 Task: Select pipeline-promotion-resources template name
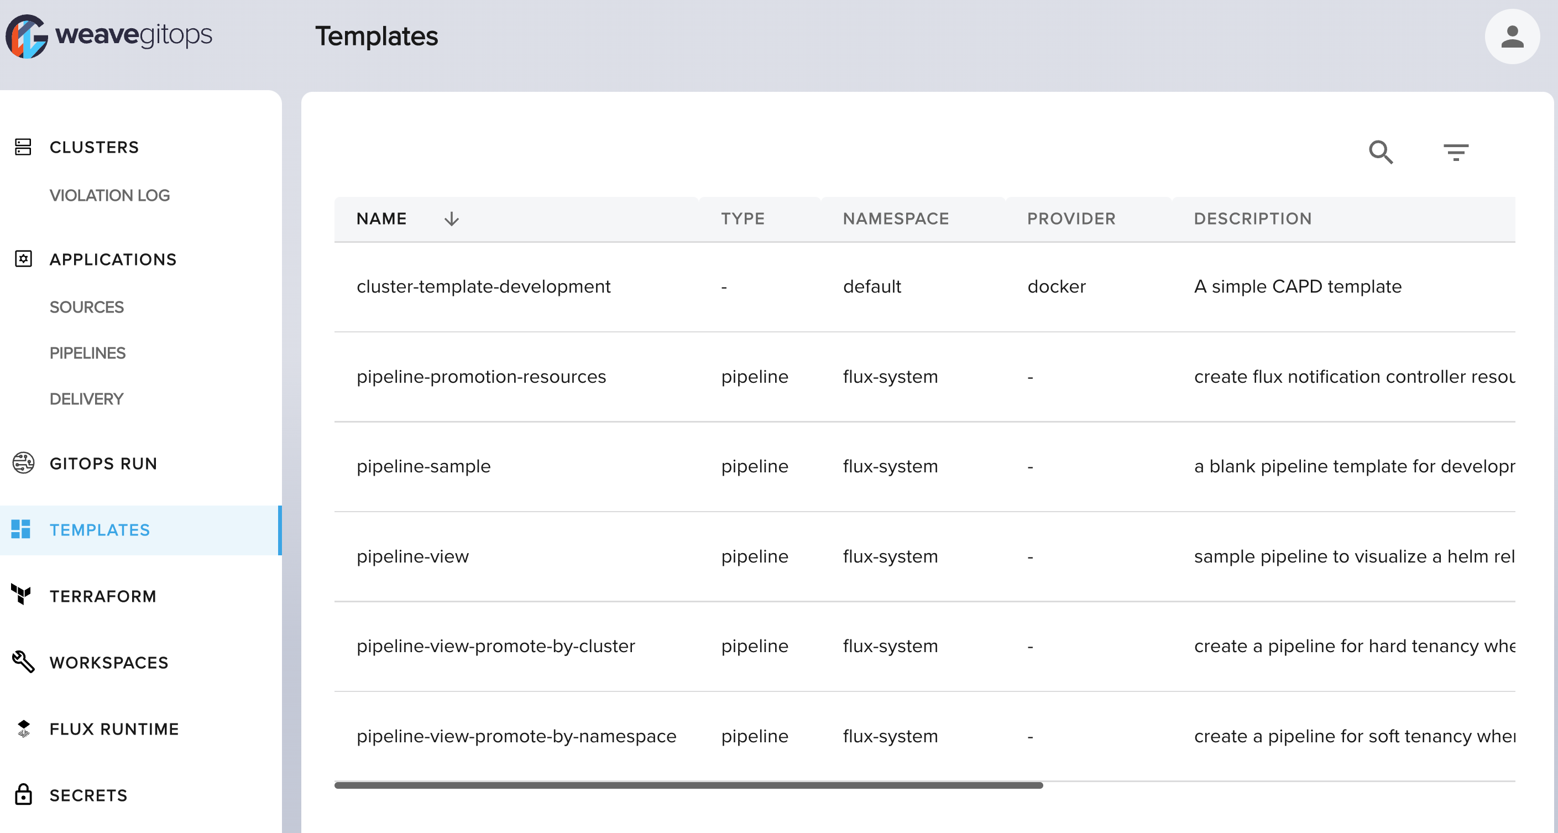click(481, 376)
